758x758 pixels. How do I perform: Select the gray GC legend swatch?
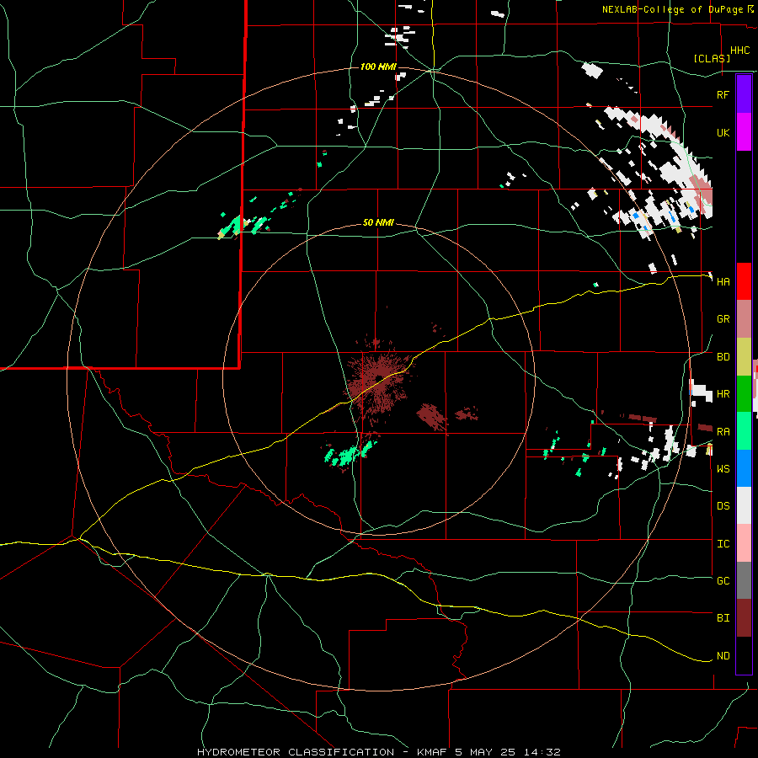click(744, 580)
